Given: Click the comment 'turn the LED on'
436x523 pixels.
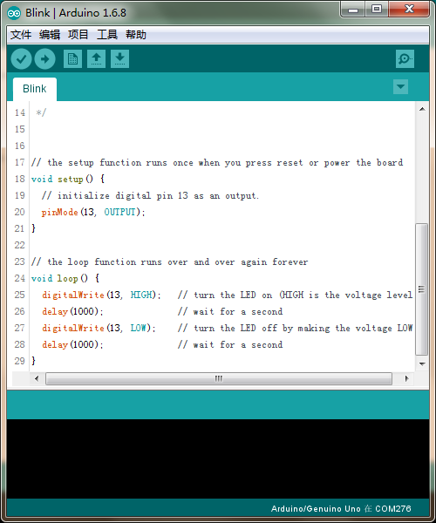Looking at the screenshot, I should click(x=233, y=295).
